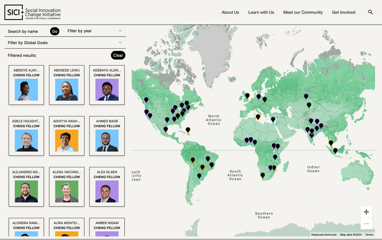Click the pin in Texas
The image size is (382, 240).
[x=167, y=120]
